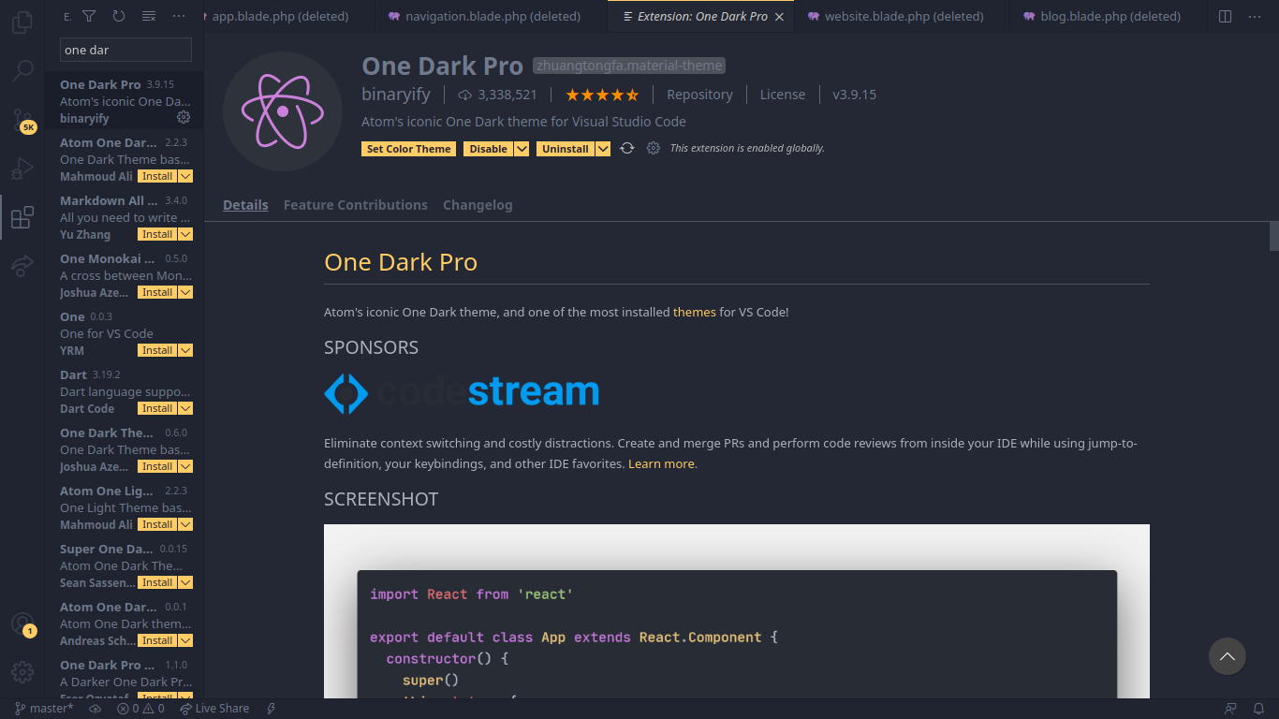Screen dimensions: 1279x719
Task: Switch to website.blade.php (deleted) tab
Action: pos(903,16)
